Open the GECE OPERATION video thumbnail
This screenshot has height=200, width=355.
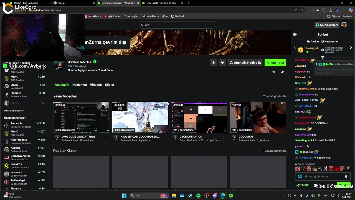(199, 117)
